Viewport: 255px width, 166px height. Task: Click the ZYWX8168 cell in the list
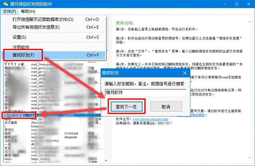tap(71, 134)
